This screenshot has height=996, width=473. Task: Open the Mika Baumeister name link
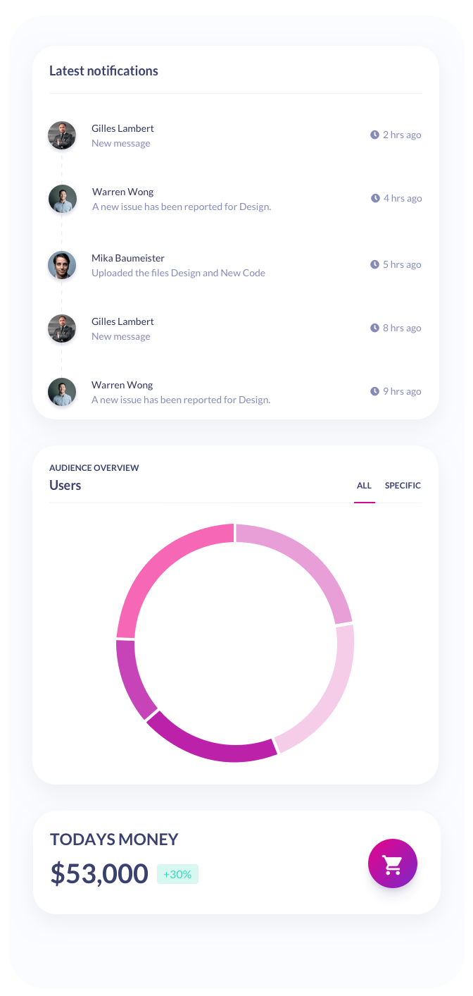click(128, 258)
